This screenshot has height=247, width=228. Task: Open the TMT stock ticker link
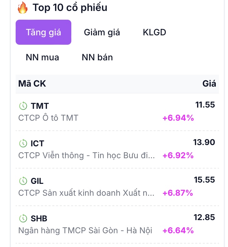tap(40, 106)
